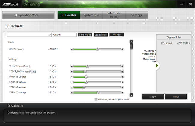
Task: Go to the Settings tab
Action: coord(137,15)
